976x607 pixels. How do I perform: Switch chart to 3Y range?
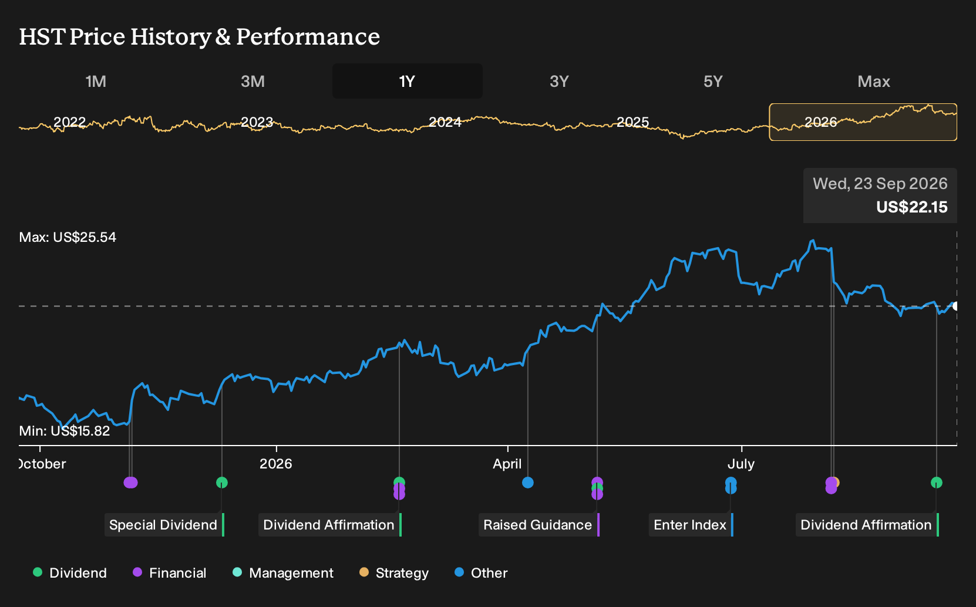pyautogui.click(x=559, y=81)
